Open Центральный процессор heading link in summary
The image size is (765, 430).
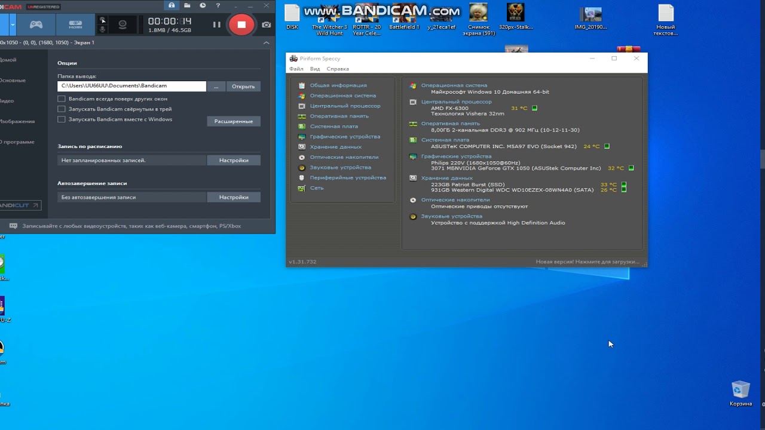click(x=456, y=102)
